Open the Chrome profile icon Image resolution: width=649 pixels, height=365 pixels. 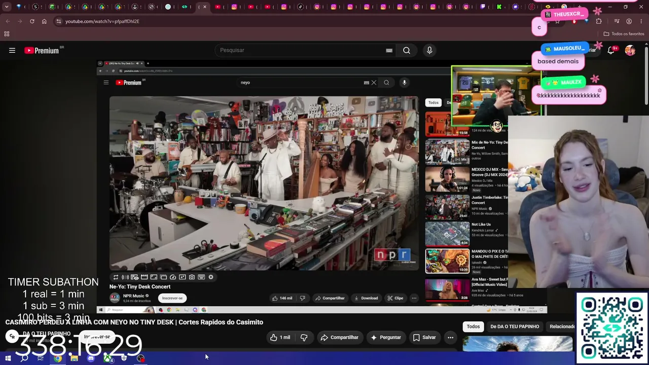point(629,21)
